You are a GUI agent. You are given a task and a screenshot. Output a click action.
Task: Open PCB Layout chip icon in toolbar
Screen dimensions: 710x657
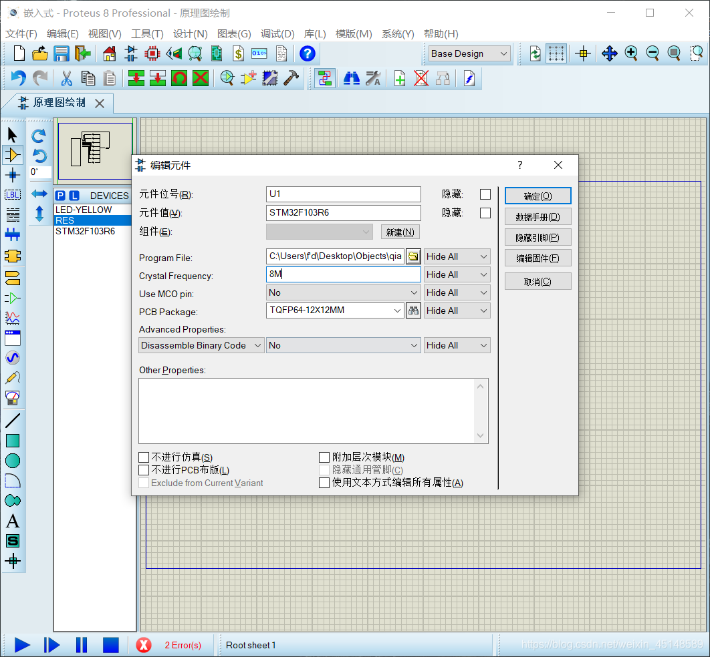coord(152,53)
